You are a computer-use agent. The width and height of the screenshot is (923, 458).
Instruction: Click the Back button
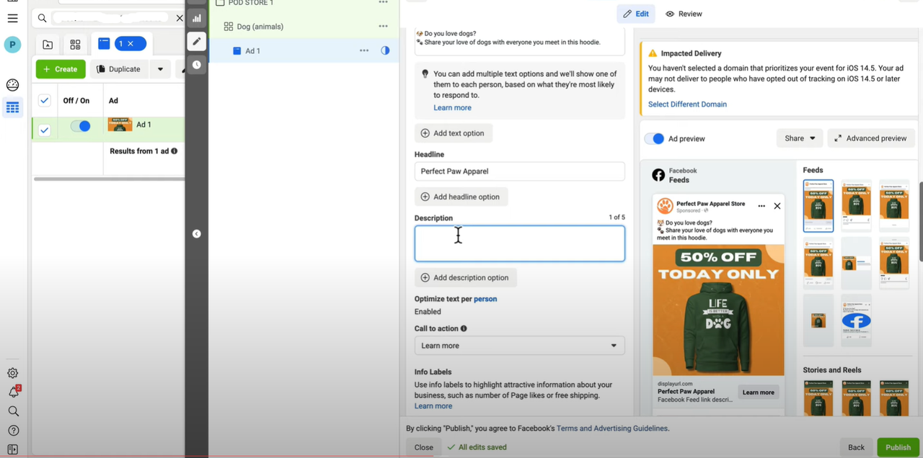click(856, 447)
